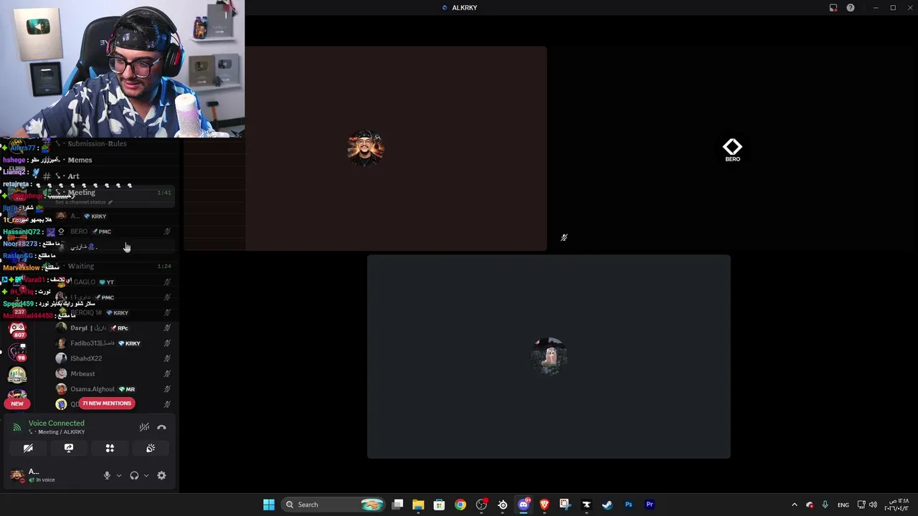The width and height of the screenshot is (918, 516).
Task: Open server icon with 98 badge
Action: 17,352
